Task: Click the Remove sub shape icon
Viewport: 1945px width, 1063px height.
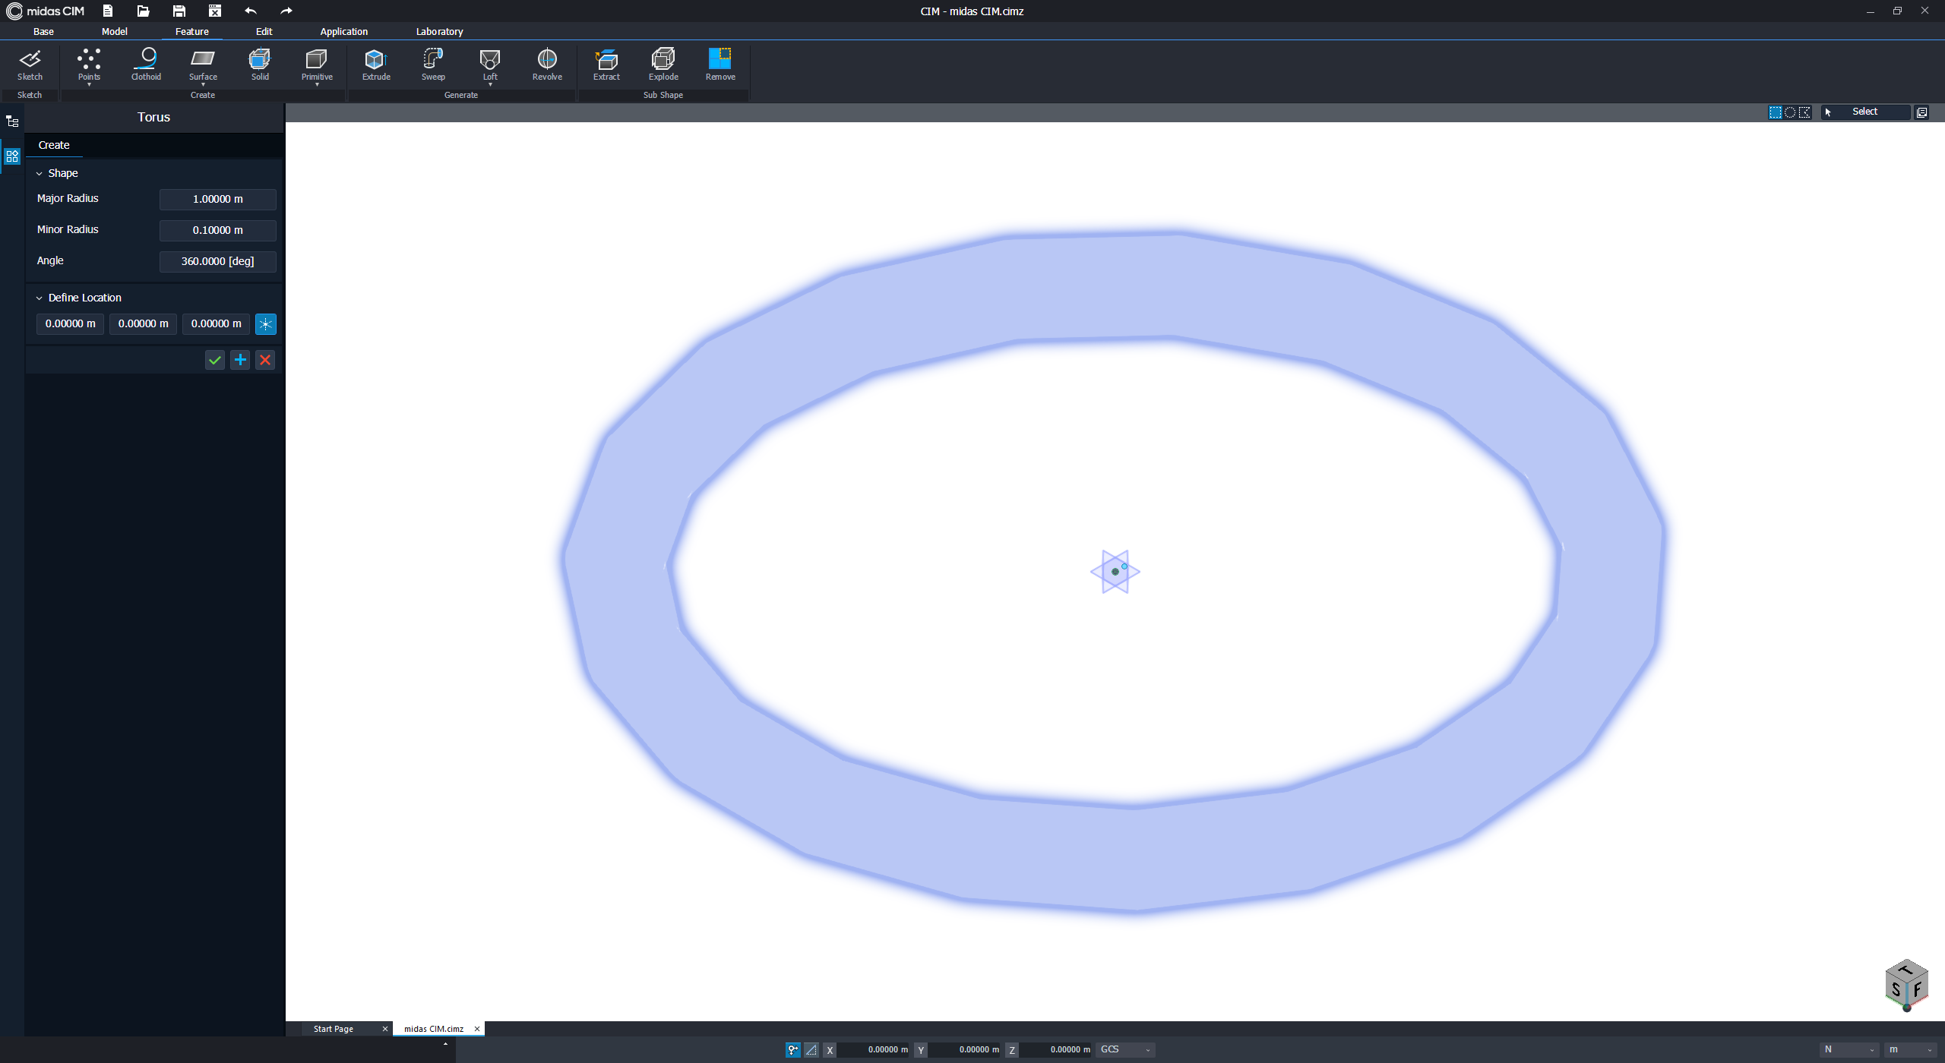Action: [719, 64]
